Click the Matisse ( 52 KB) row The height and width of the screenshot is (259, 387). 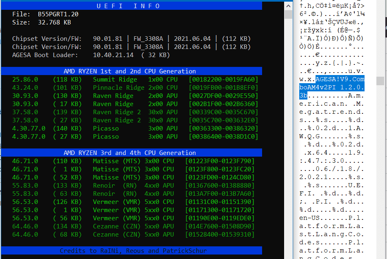tap(133, 177)
